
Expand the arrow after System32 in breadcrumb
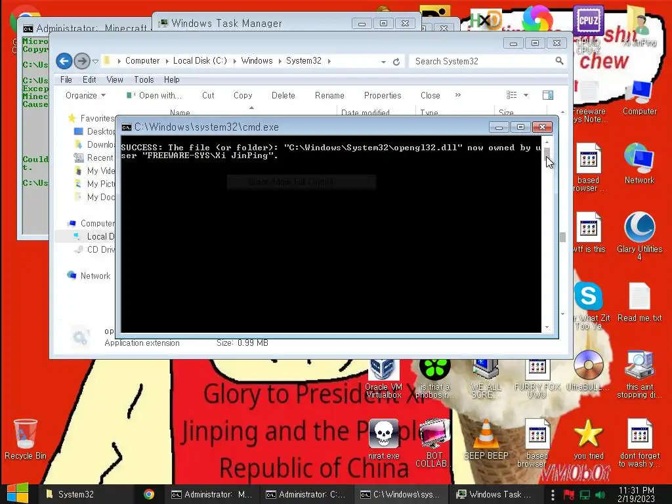pos(329,61)
